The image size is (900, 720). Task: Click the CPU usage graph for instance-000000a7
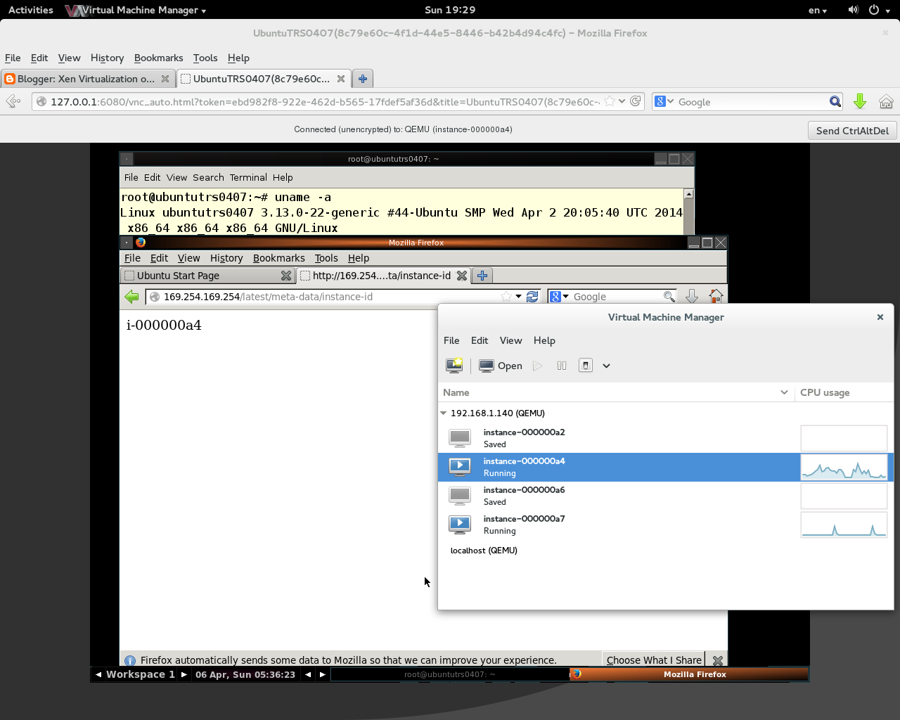tap(844, 525)
